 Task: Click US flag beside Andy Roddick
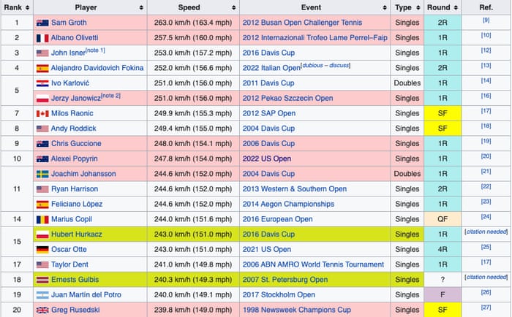[42, 129]
